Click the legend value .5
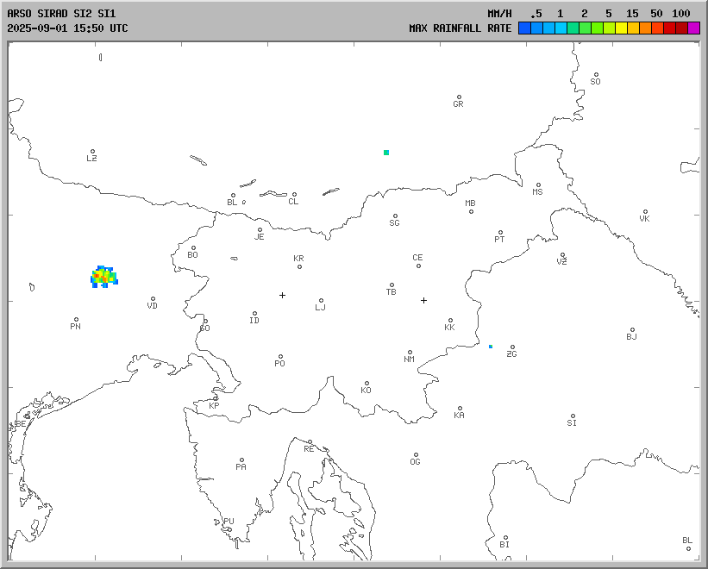Screen dimensions: 708x569 pos(536,14)
